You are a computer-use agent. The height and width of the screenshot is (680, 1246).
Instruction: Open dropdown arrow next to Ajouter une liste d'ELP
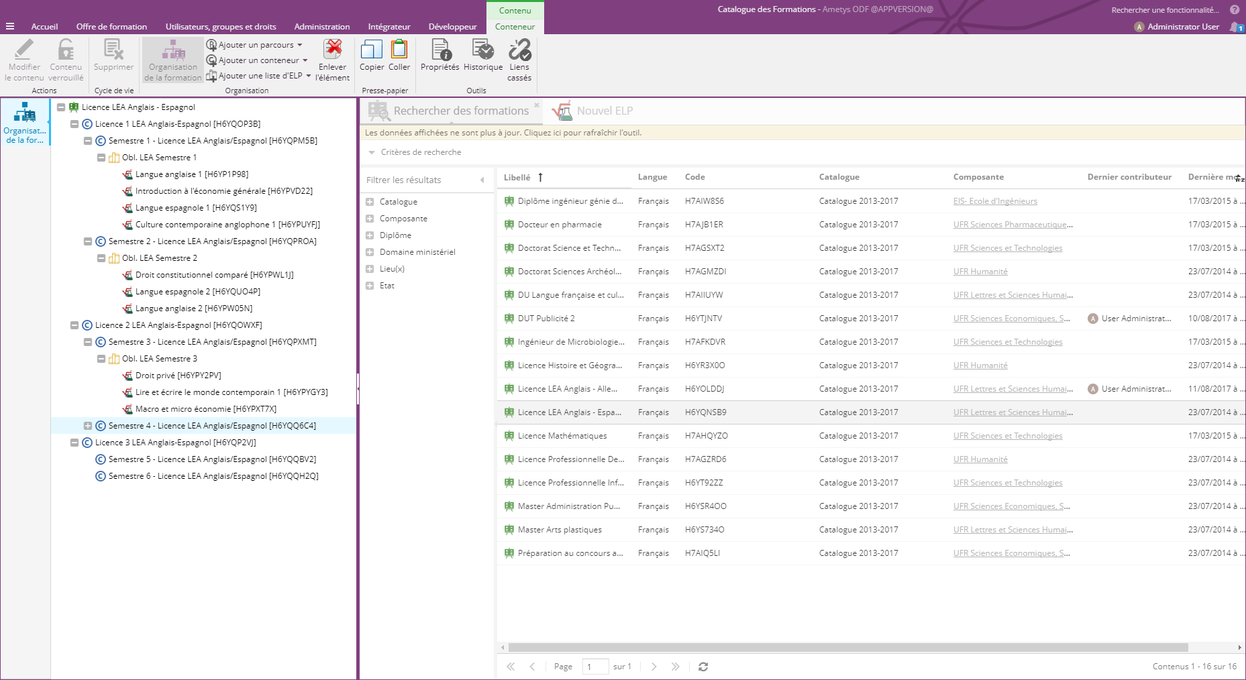point(309,76)
